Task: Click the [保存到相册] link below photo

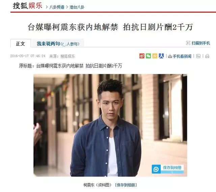Action: tap(126, 185)
